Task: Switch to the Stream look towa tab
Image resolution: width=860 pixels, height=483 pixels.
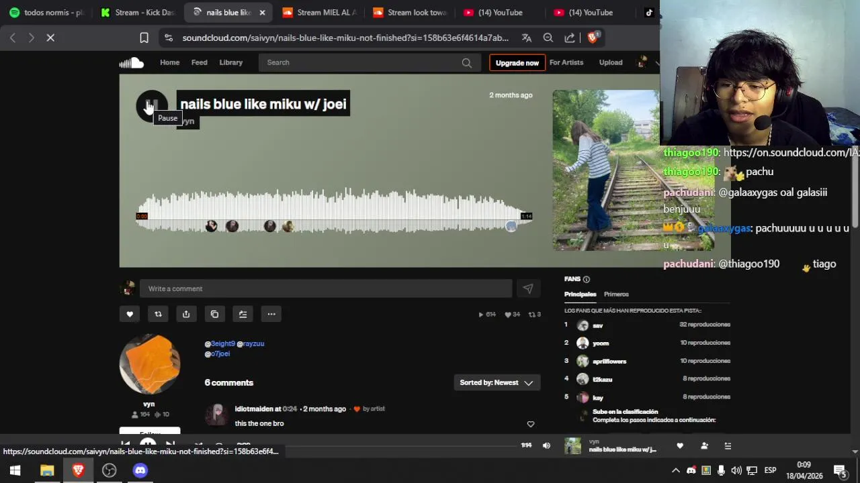Action: (x=410, y=13)
